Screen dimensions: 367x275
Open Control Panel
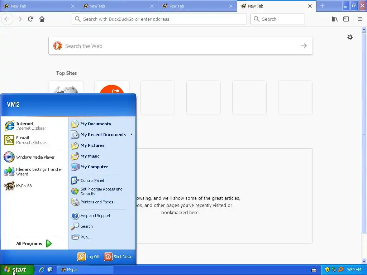[102, 180]
